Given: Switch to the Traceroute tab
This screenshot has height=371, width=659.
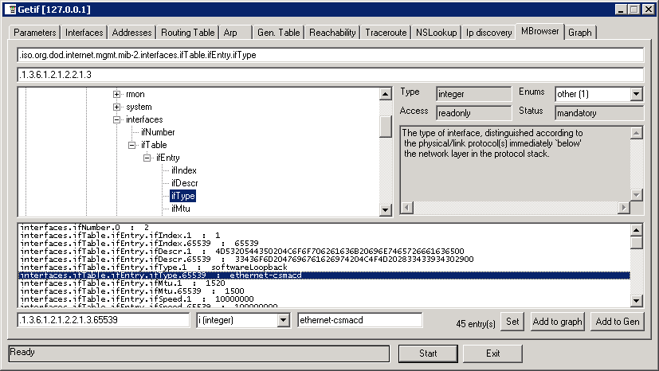Looking at the screenshot, I should (x=386, y=33).
